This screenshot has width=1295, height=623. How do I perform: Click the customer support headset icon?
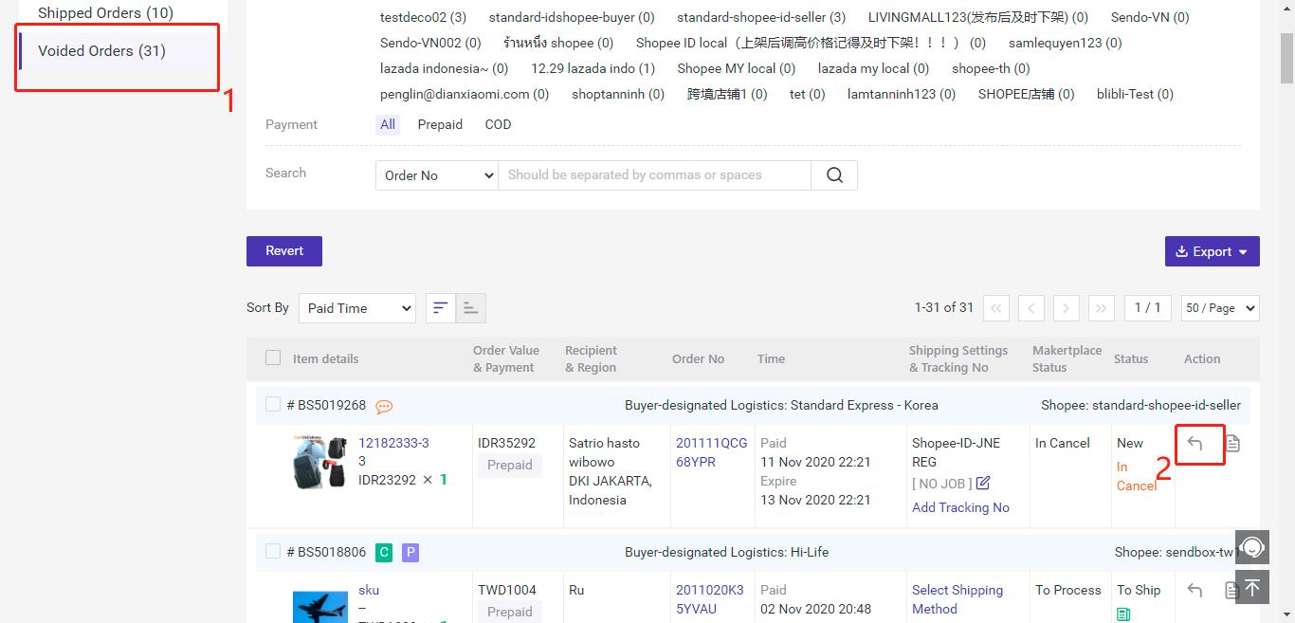(1252, 548)
